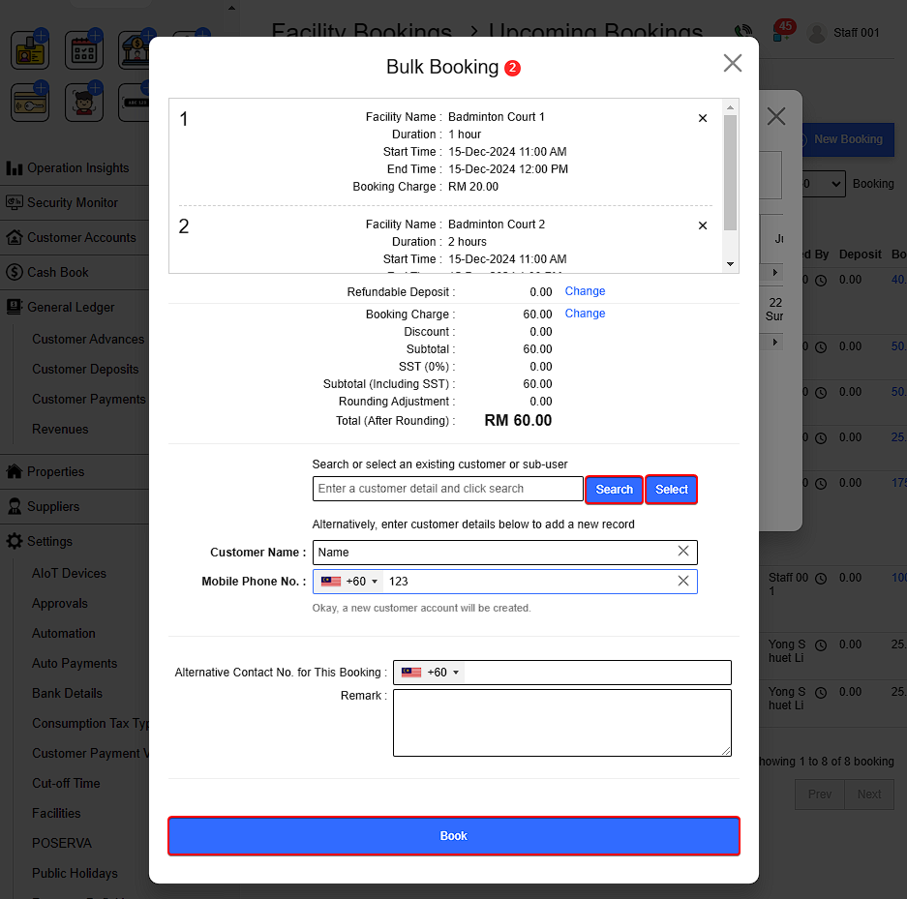
Task: Open the phone call icon in header
Action: point(743,33)
